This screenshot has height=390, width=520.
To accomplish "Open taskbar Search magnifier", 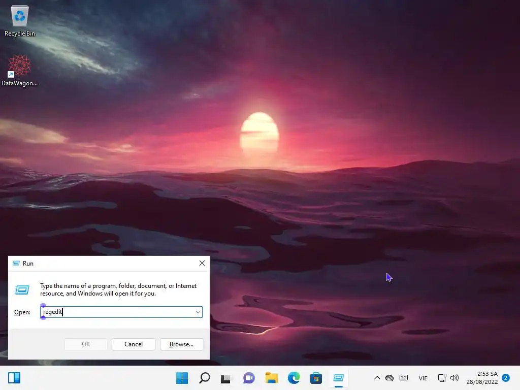I will (204, 378).
